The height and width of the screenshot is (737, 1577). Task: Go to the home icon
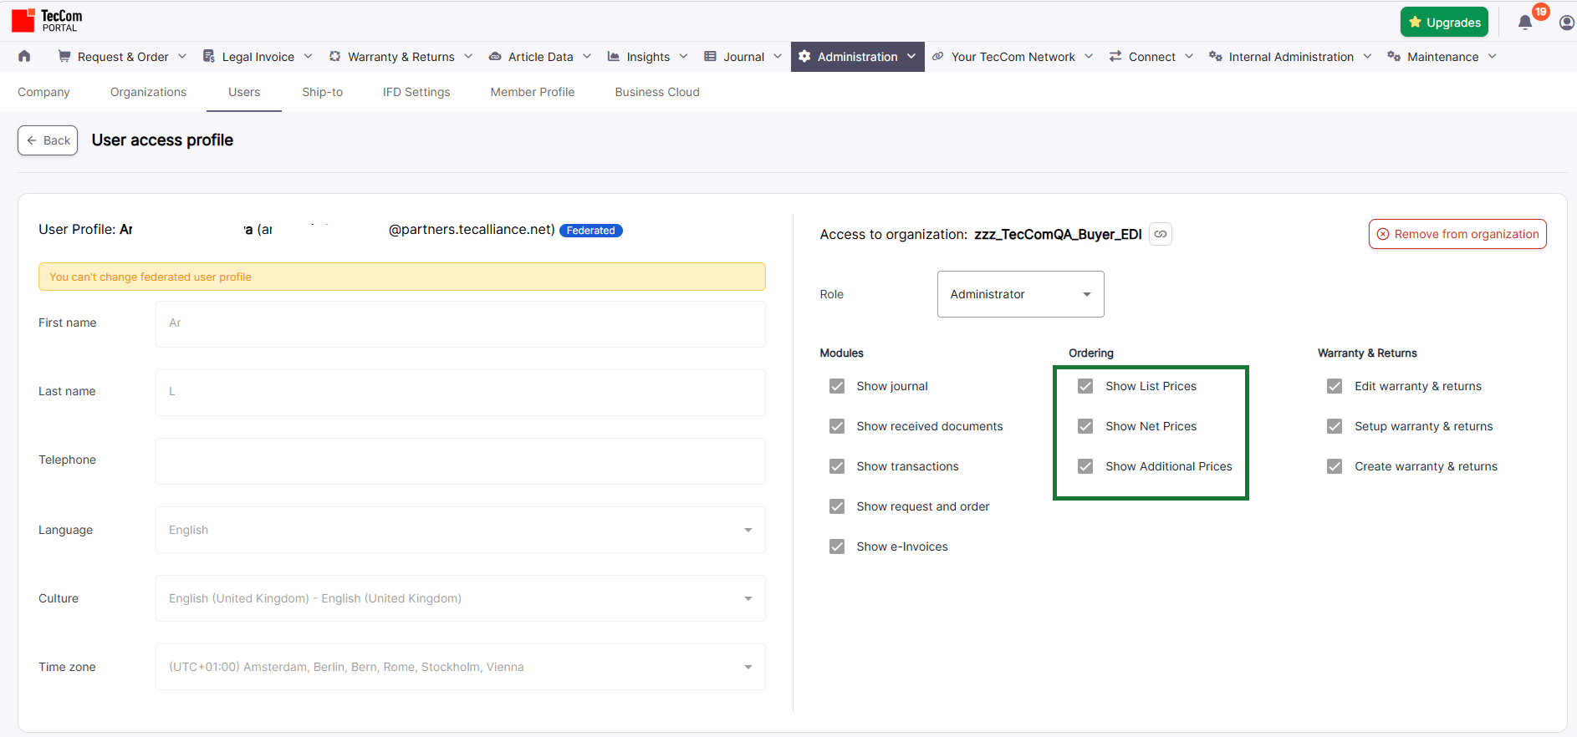24,56
